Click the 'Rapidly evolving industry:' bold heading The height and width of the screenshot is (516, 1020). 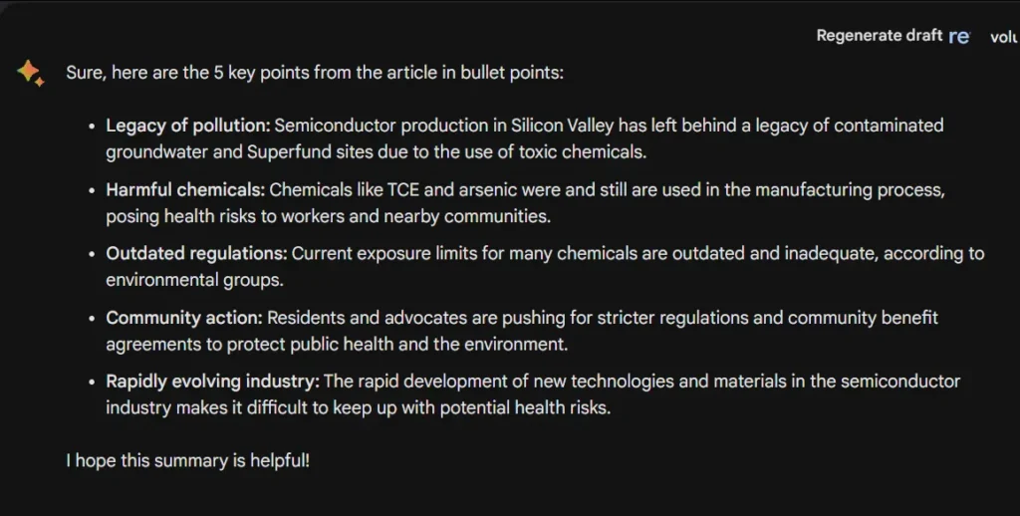click(213, 382)
